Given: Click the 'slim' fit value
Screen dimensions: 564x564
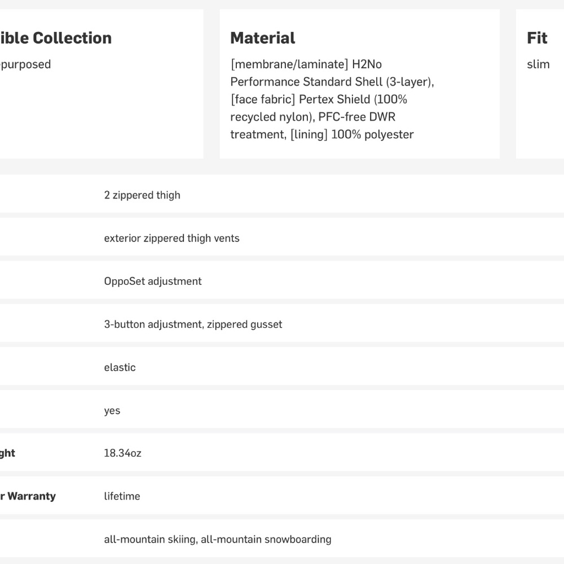Looking at the screenshot, I should pyautogui.click(x=538, y=64).
